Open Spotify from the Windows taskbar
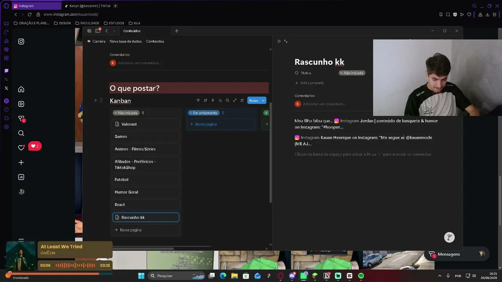This screenshot has height=282, width=502. [361, 276]
